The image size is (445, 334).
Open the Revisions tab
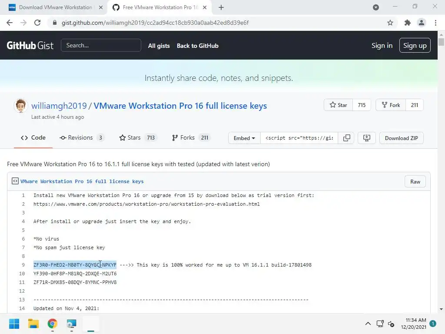tap(82, 138)
